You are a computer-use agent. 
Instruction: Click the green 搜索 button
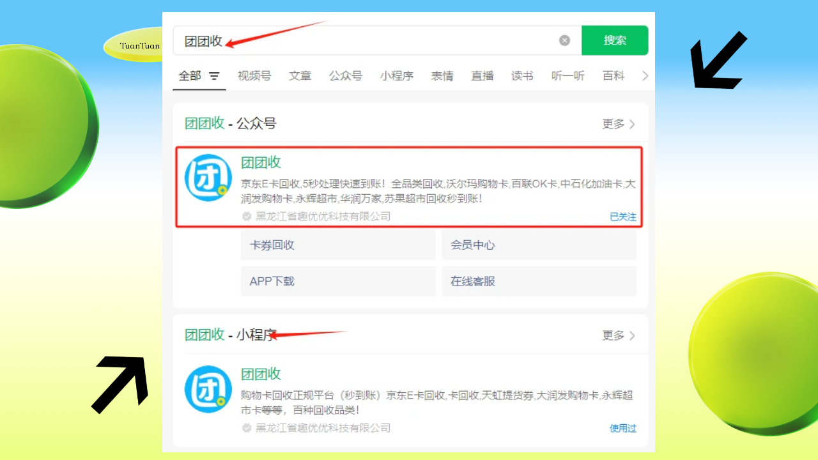point(615,40)
